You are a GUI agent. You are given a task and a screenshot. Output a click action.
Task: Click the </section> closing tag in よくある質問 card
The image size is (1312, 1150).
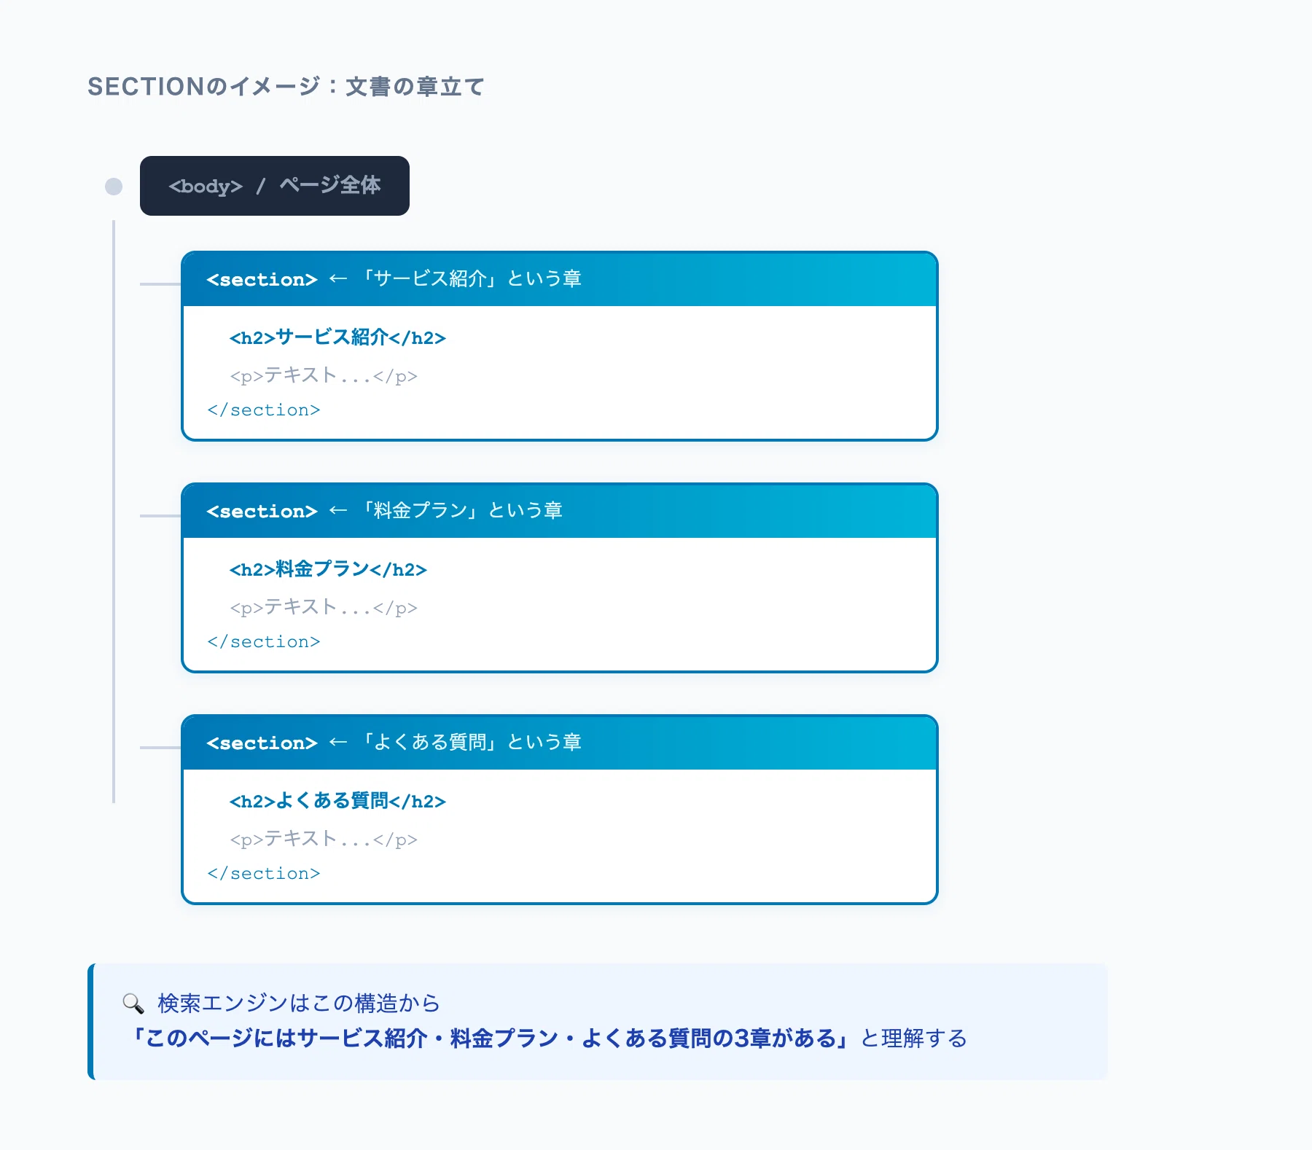264,874
